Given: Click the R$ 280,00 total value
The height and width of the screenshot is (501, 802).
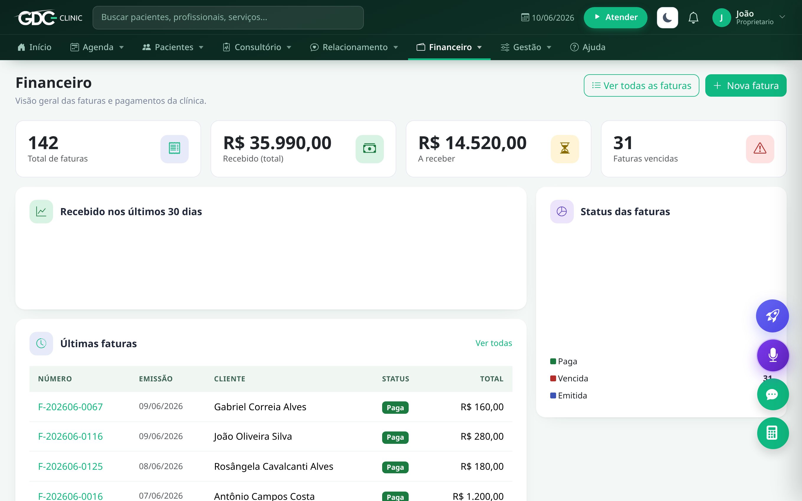Looking at the screenshot, I should [x=482, y=436].
